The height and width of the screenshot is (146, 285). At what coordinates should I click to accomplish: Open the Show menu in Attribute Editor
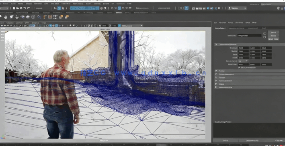pos(248,23)
